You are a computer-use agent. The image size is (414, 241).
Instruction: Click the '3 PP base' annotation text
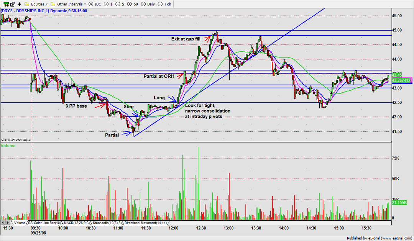[x=76, y=106]
